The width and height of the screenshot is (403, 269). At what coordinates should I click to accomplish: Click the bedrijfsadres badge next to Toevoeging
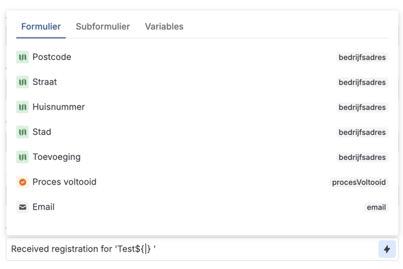362,157
